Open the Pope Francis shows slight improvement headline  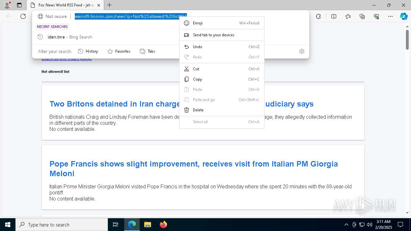tap(194, 168)
